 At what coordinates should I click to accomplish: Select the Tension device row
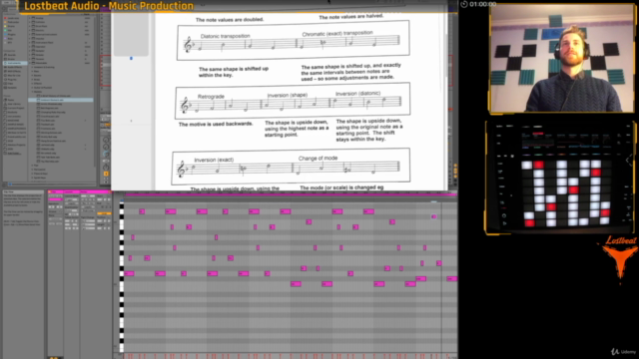pyautogui.click(x=61, y=59)
